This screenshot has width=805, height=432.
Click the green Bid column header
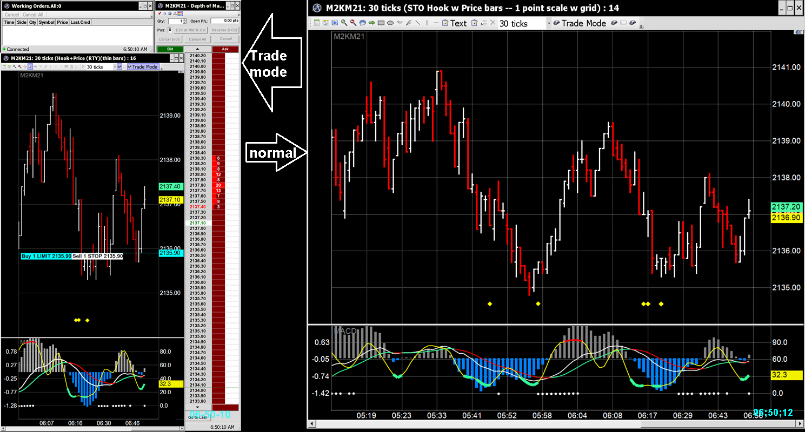170,49
